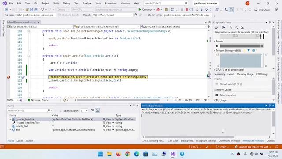Click the Break All pause icon in toolbar
The width and height of the screenshot is (282, 159).
pos(182,10)
